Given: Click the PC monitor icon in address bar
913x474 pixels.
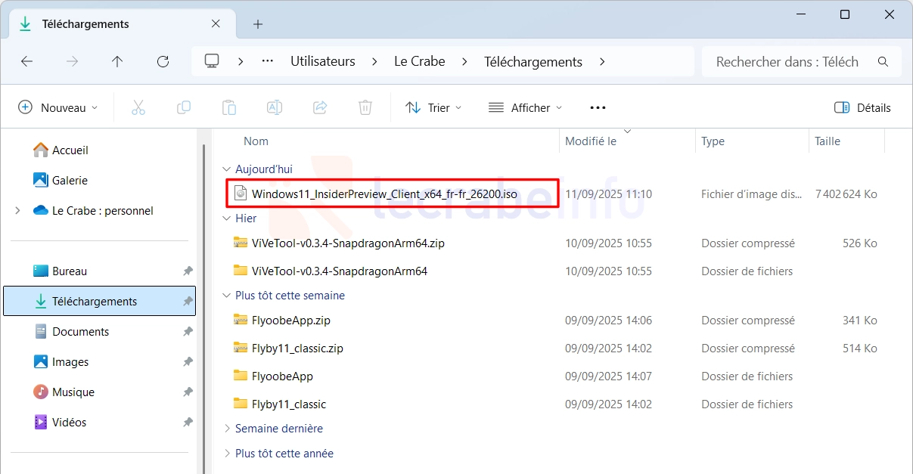Looking at the screenshot, I should pyautogui.click(x=212, y=61).
